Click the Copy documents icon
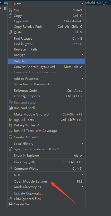 coord(11,16)
